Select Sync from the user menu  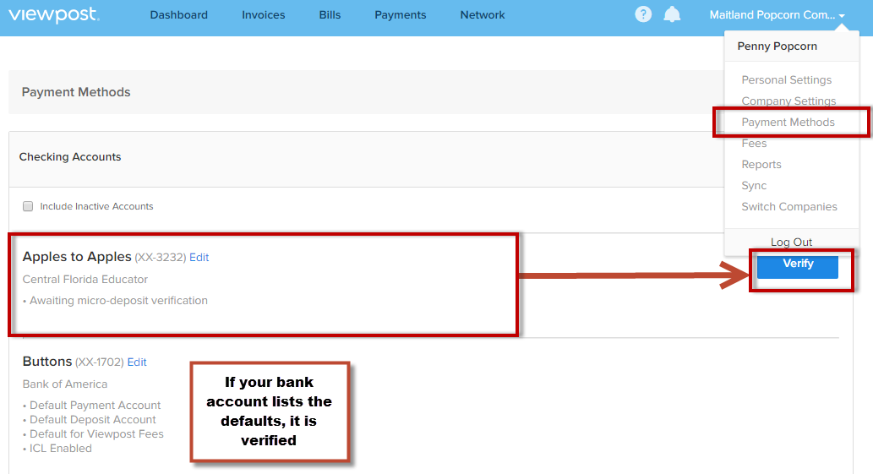click(x=754, y=186)
